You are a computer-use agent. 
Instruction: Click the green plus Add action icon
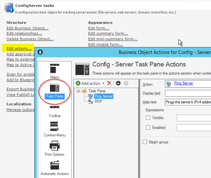78,83
